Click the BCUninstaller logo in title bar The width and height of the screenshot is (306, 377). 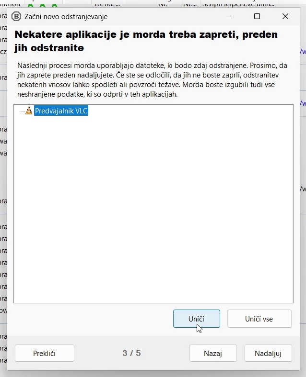[x=17, y=17]
